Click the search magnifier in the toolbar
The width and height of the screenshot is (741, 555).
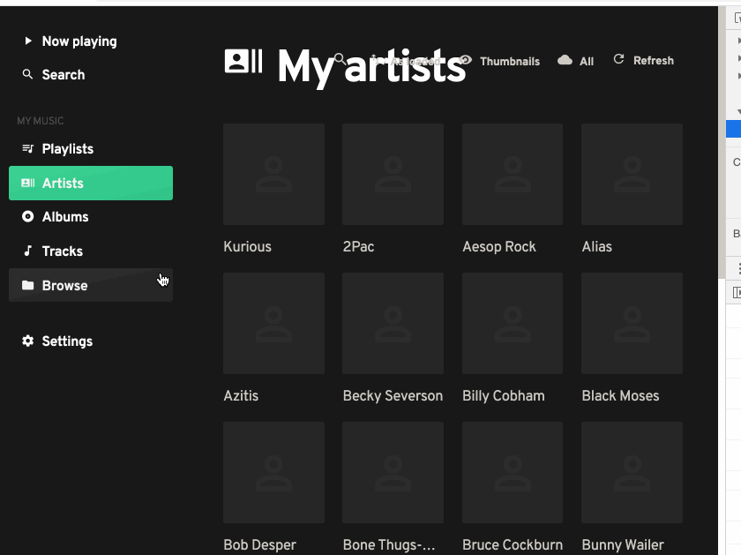point(339,57)
